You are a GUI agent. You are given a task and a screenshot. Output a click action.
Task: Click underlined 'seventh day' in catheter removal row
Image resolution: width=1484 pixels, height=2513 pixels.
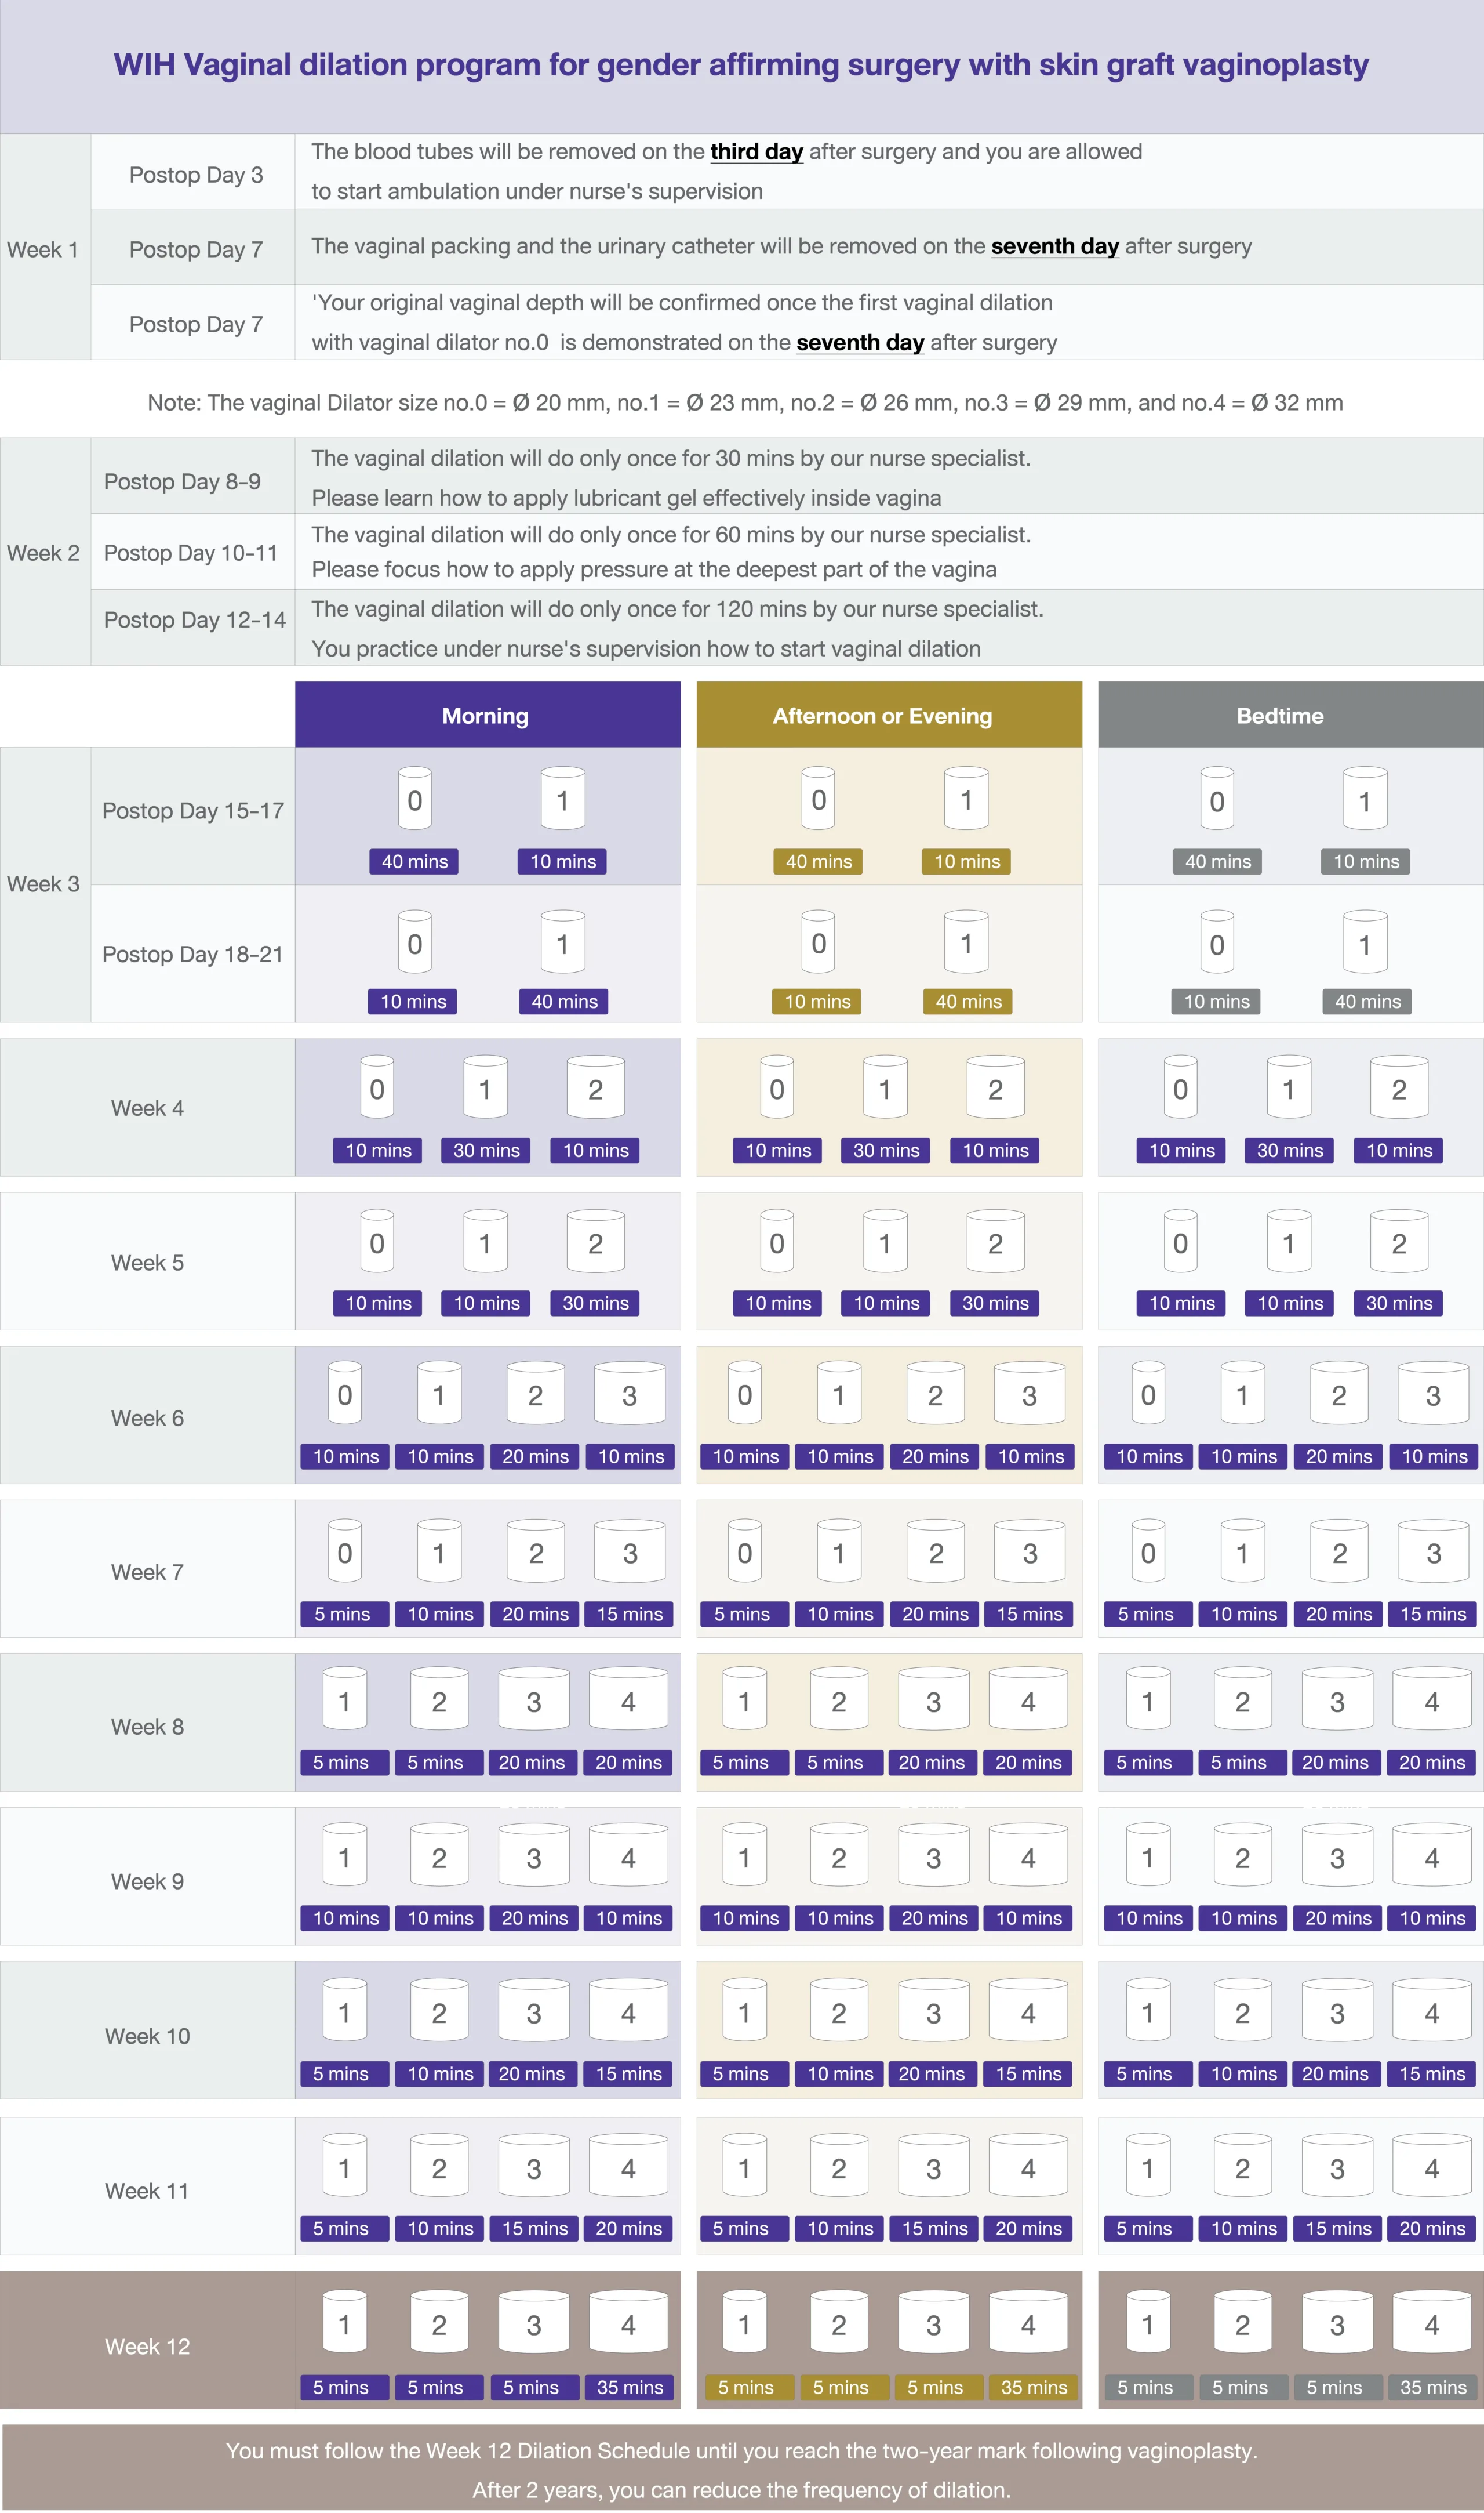click(x=1055, y=246)
